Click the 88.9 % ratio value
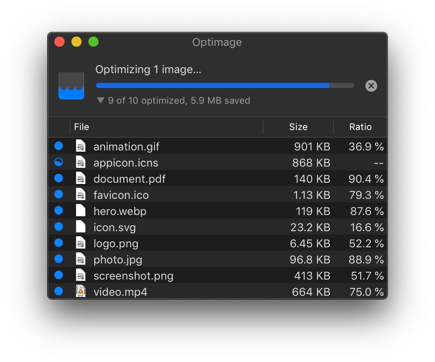This screenshot has width=435, height=362. [366, 259]
